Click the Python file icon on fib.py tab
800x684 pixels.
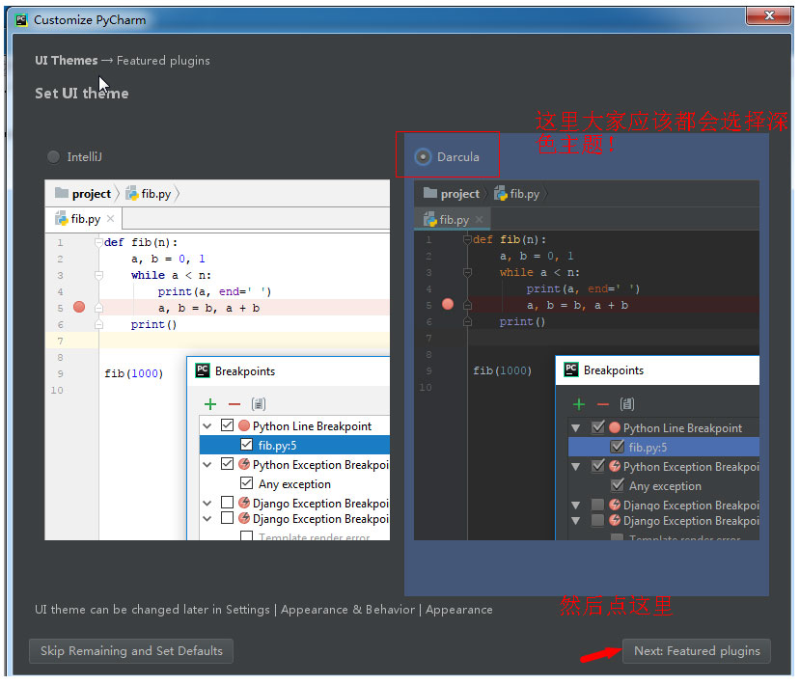(x=60, y=218)
